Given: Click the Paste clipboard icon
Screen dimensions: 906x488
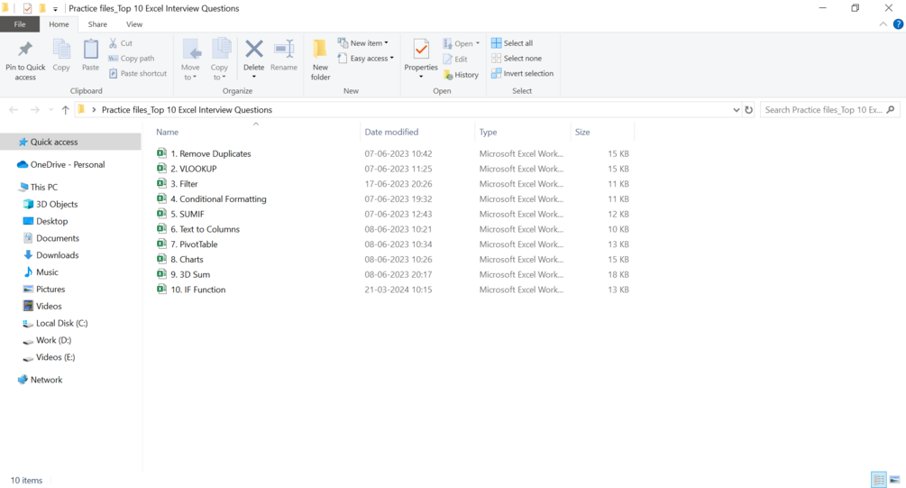Looking at the screenshot, I should 90,51.
